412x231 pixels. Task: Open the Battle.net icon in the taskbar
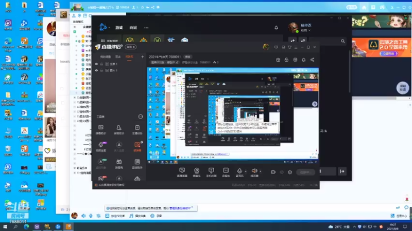58,227
